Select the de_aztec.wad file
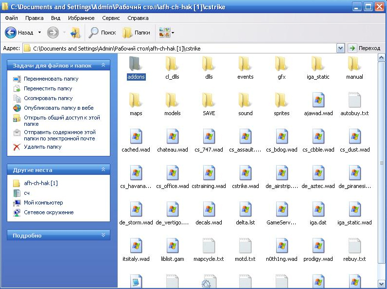This screenshot has height=289, width=387. point(318,176)
